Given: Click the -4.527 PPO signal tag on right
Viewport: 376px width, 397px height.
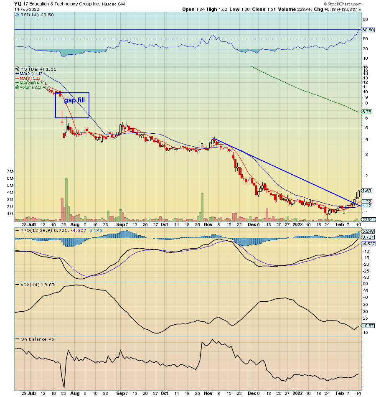Looking at the screenshot, I should point(369,244).
